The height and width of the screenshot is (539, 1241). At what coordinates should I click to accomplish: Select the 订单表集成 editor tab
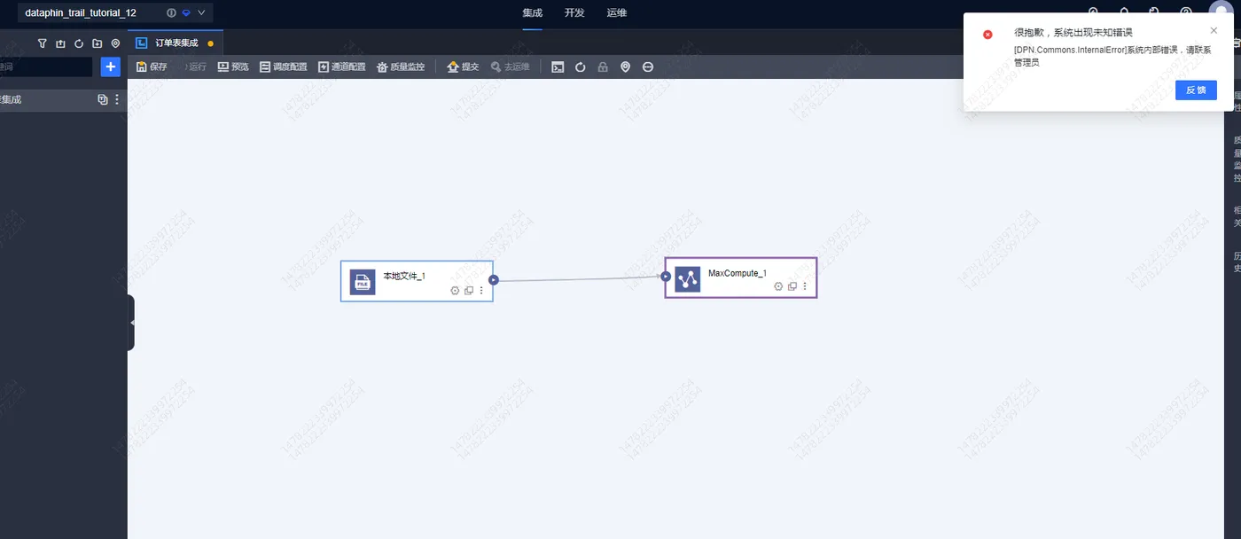pos(176,43)
